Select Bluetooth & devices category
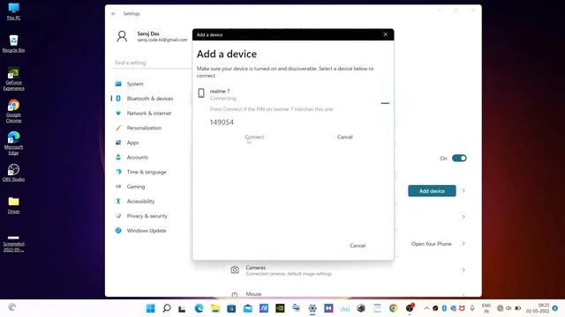Image resolution: width=565 pixels, height=317 pixels. pyautogui.click(x=151, y=99)
